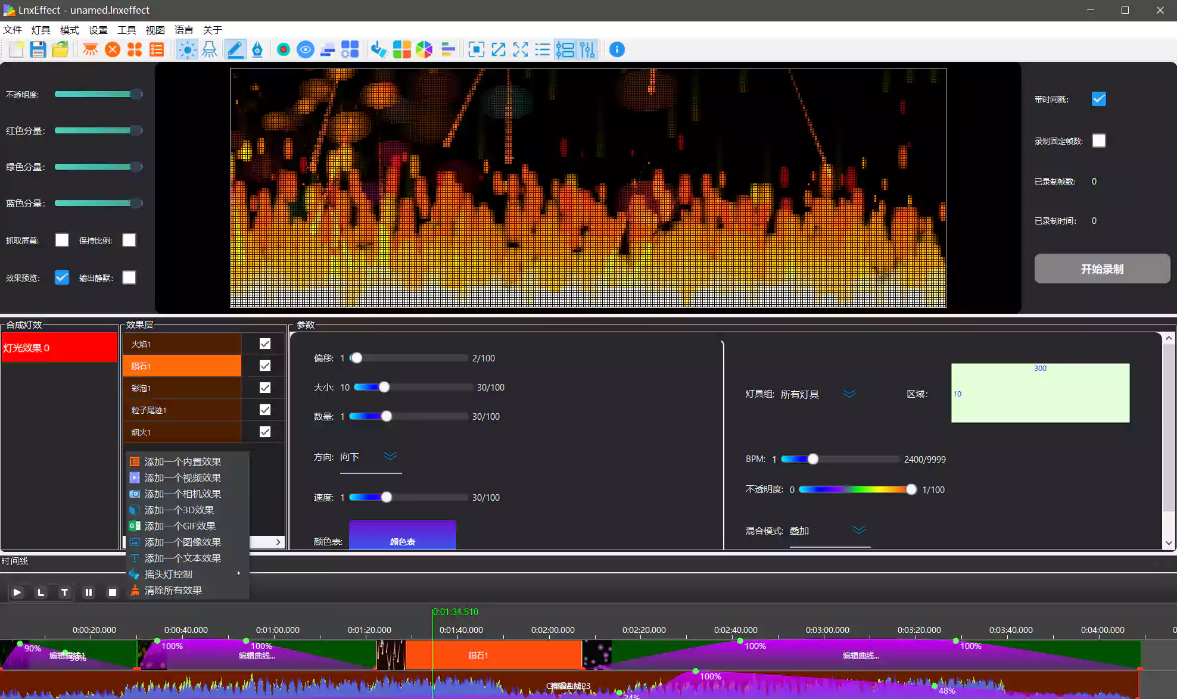The height and width of the screenshot is (699, 1177).
Task: Select the pencil edit mode icon
Action: coord(235,49)
